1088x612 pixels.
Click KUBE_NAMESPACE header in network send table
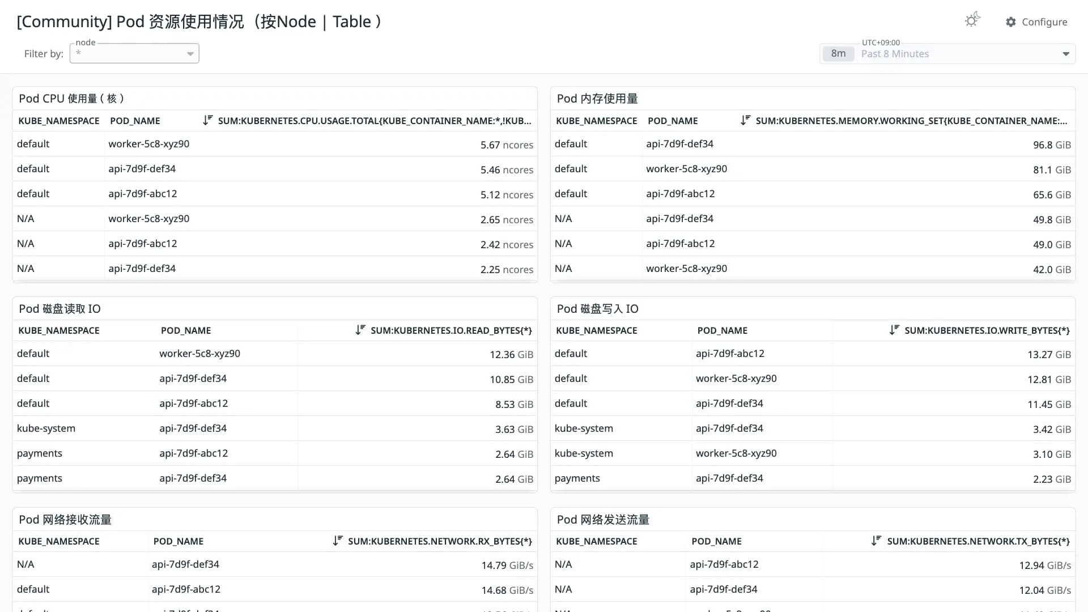coord(597,541)
